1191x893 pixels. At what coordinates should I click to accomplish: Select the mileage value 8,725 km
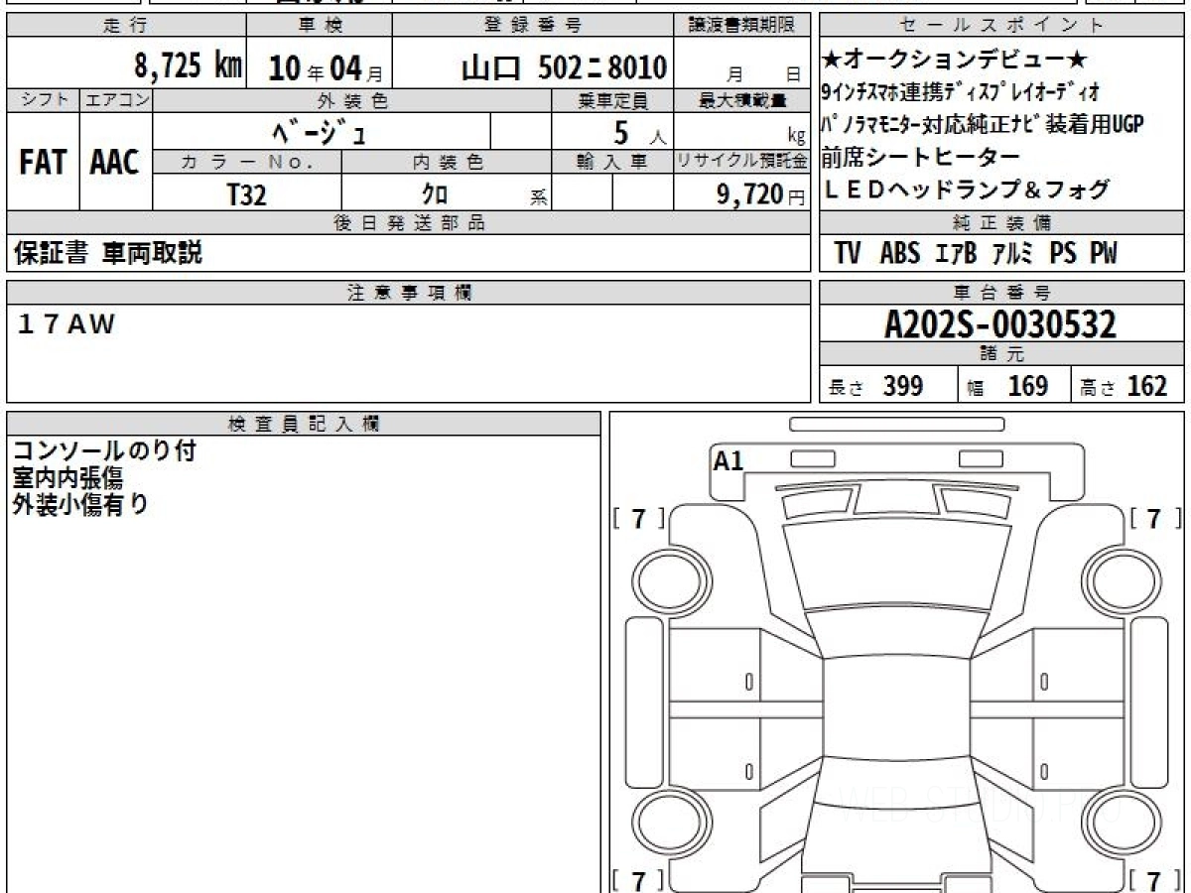tap(188, 66)
